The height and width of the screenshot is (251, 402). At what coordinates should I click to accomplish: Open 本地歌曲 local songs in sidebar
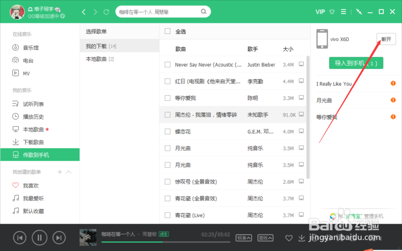(33, 129)
